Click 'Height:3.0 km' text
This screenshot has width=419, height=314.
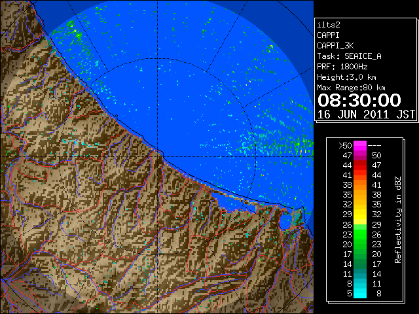346,77
